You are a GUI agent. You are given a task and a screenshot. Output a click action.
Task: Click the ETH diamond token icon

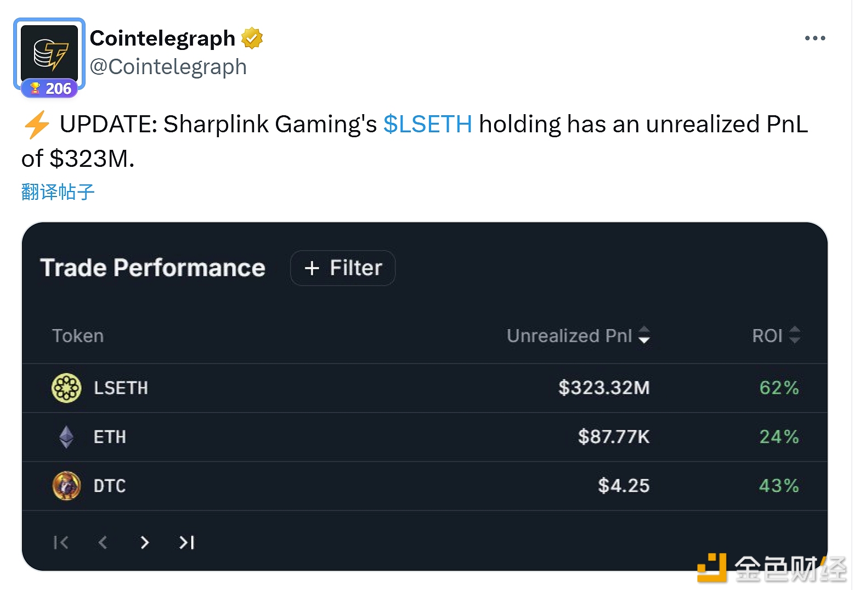click(66, 437)
